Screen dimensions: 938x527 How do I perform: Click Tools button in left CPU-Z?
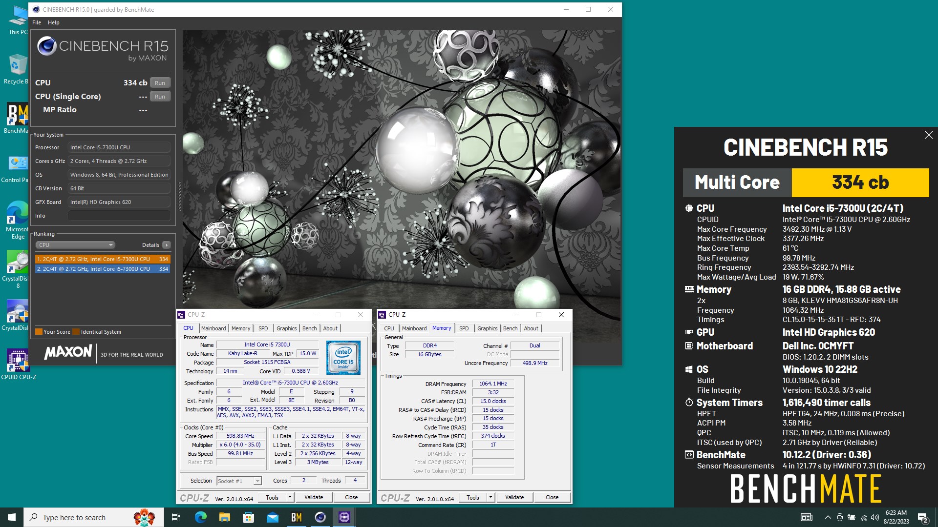coord(272,497)
